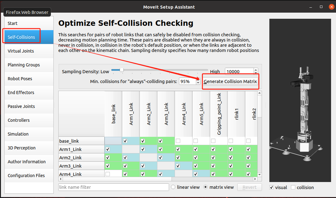Viewport: 336px width, 198px height.
Task: Open the Start page in the sidebar
Action: pyautogui.click(x=29, y=23)
